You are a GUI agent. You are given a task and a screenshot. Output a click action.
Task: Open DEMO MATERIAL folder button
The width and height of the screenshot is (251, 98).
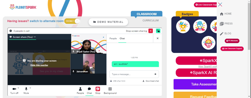(x=108, y=22)
